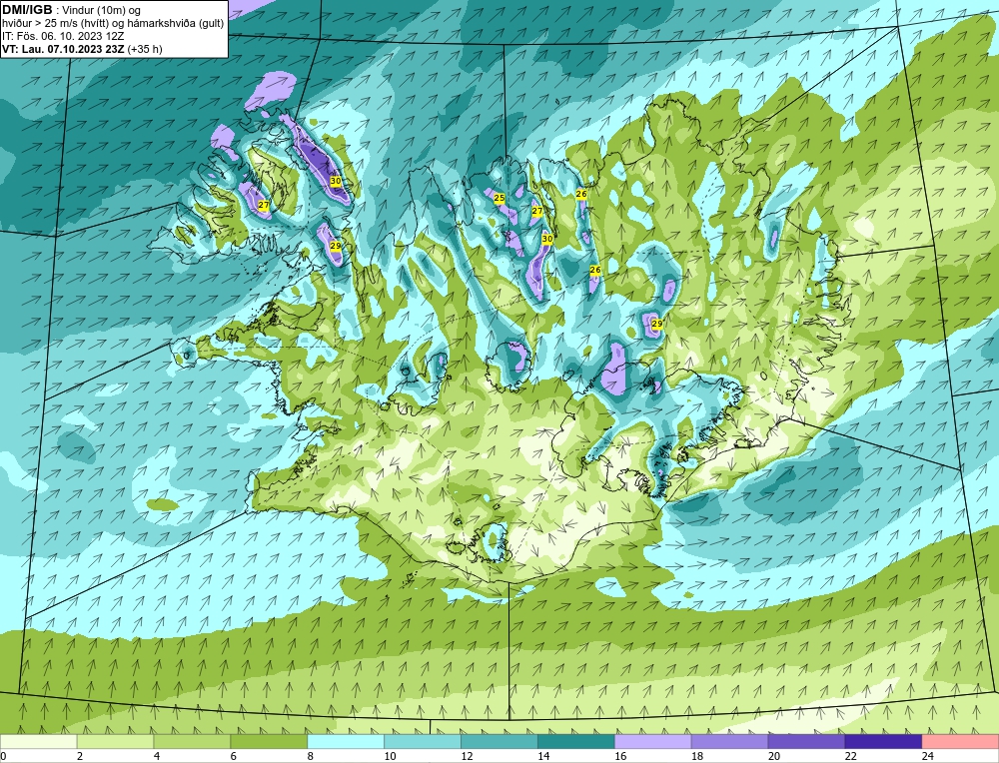Click the legend scale value 24
999x763 pixels.
pyautogui.click(x=928, y=756)
